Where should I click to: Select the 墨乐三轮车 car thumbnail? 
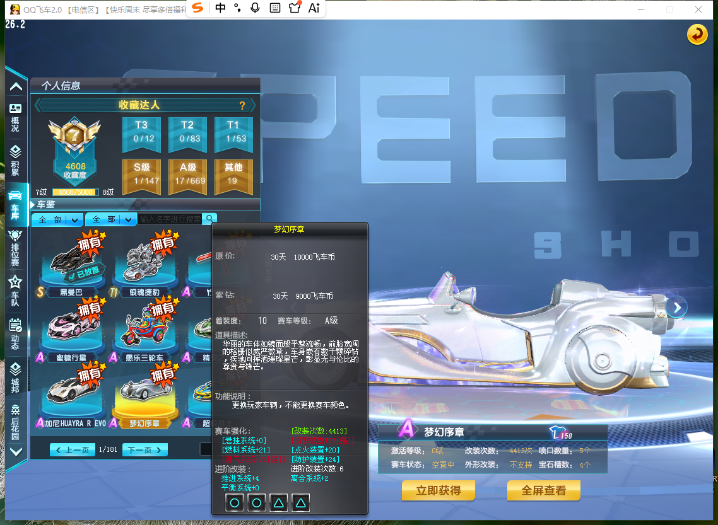[144, 330]
